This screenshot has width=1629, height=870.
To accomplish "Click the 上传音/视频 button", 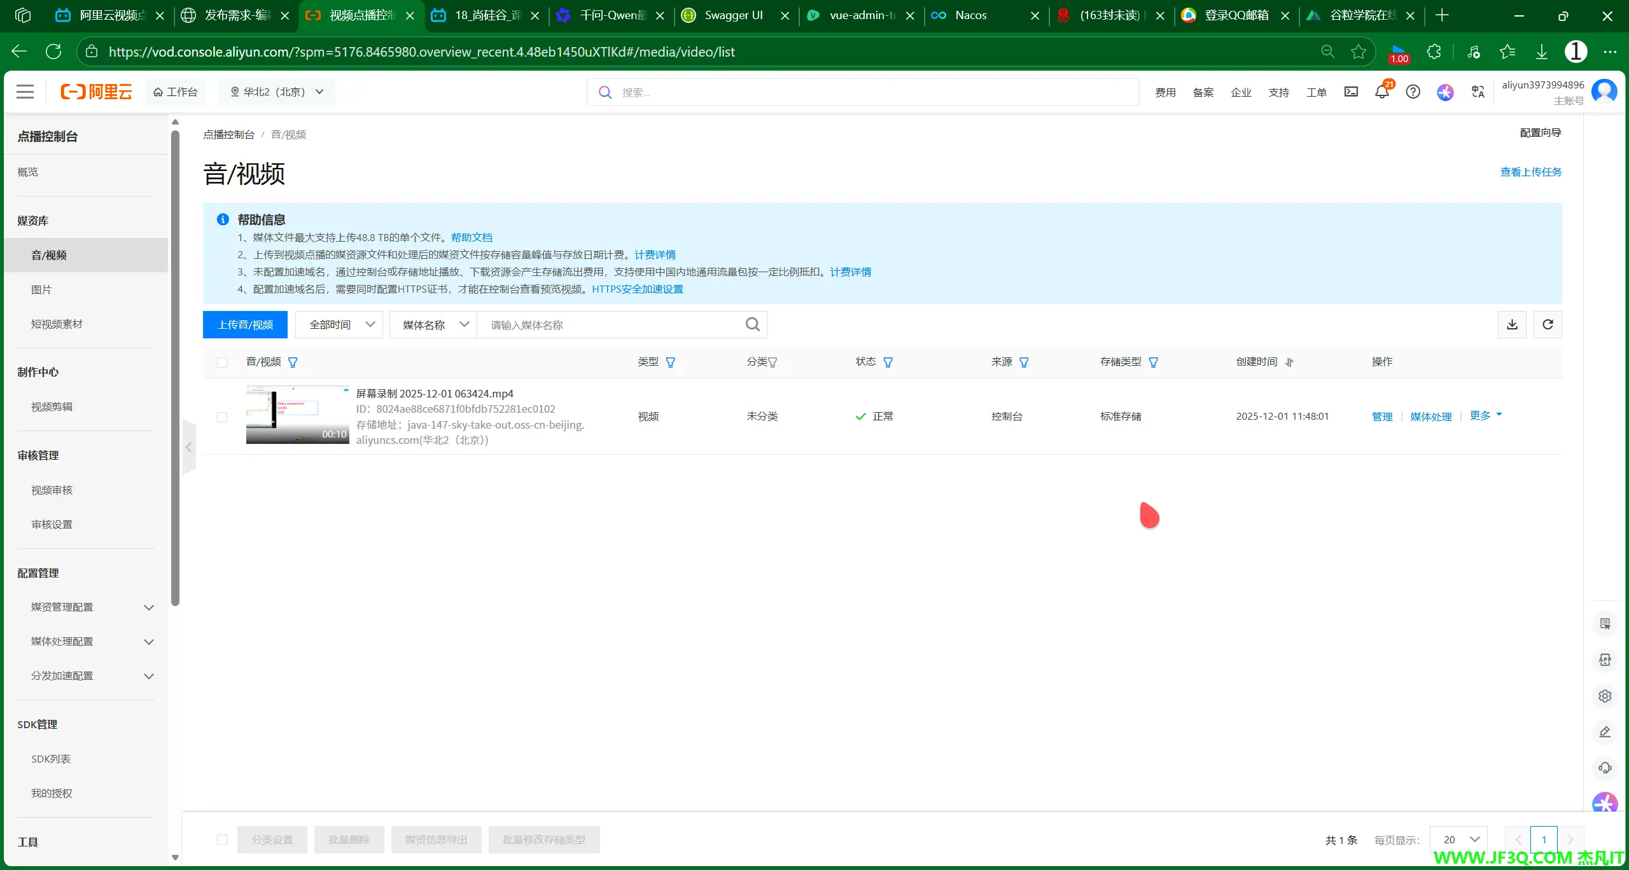I will (x=245, y=325).
